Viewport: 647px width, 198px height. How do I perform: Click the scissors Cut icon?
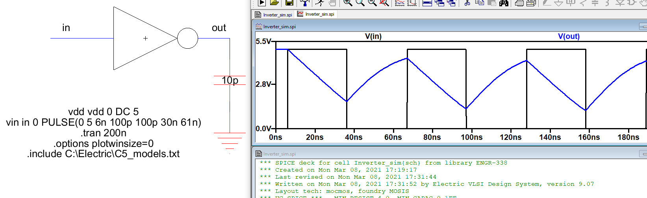(467, 3)
